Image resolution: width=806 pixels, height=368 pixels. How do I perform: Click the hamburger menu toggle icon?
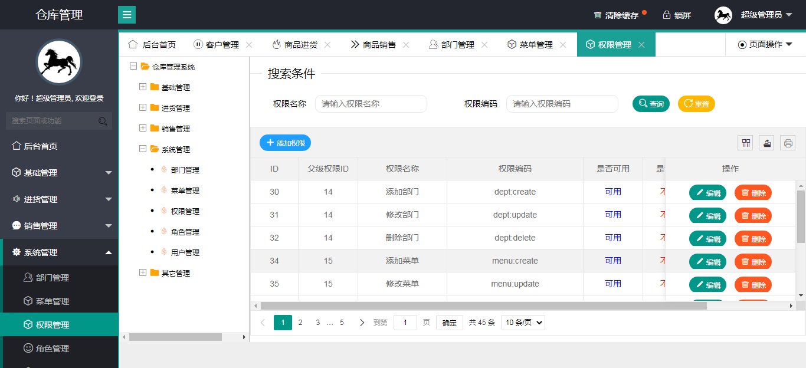[x=127, y=15]
